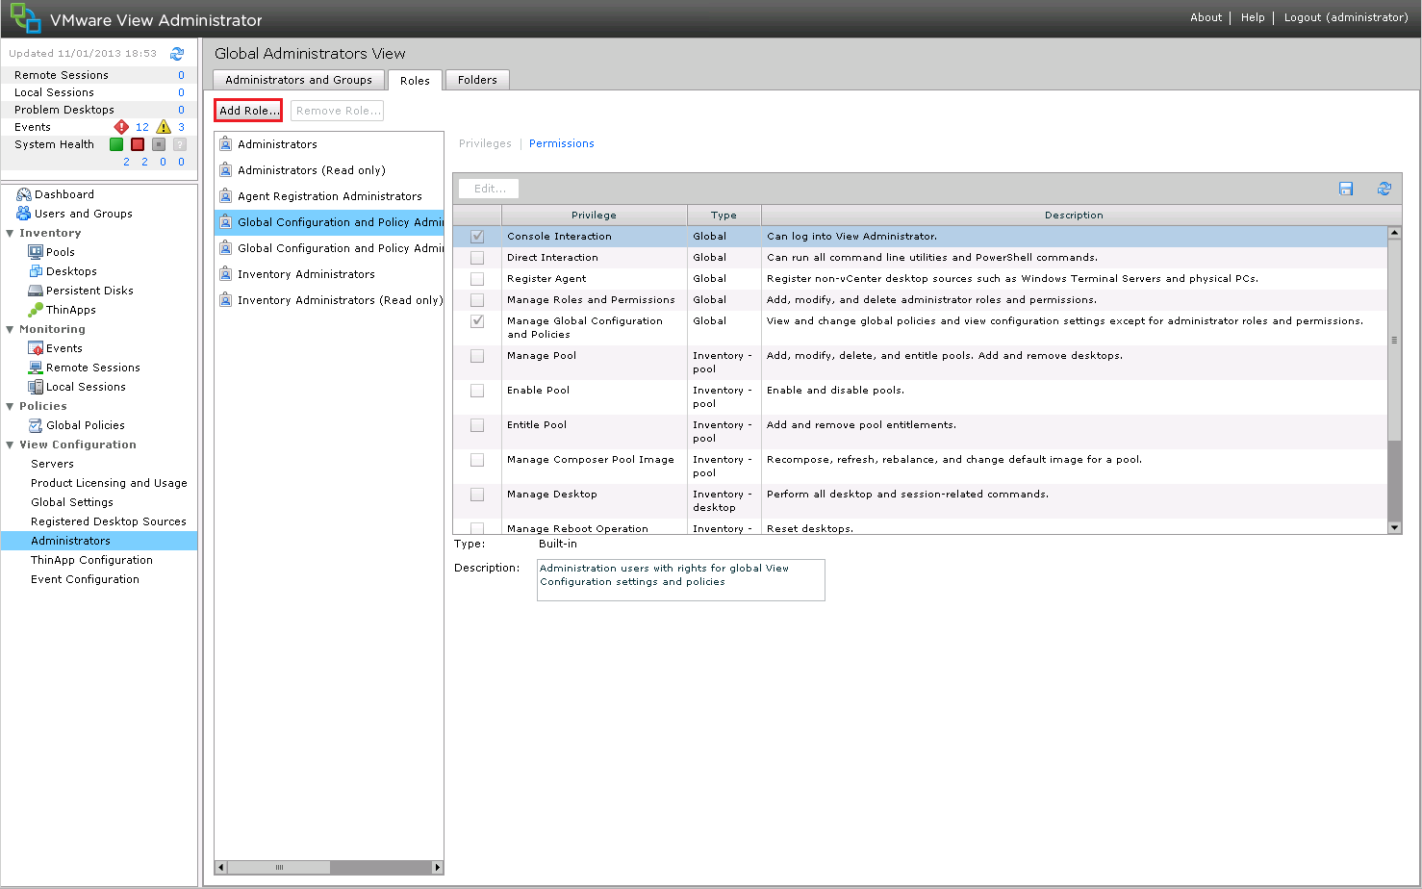Collapse the View Configuration section
The height and width of the screenshot is (889, 1422).
click(11, 444)
